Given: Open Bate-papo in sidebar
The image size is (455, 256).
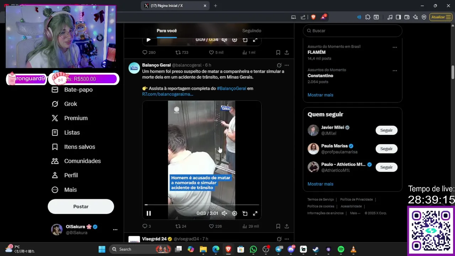Looking at the screenshot, I should (72, 90).
